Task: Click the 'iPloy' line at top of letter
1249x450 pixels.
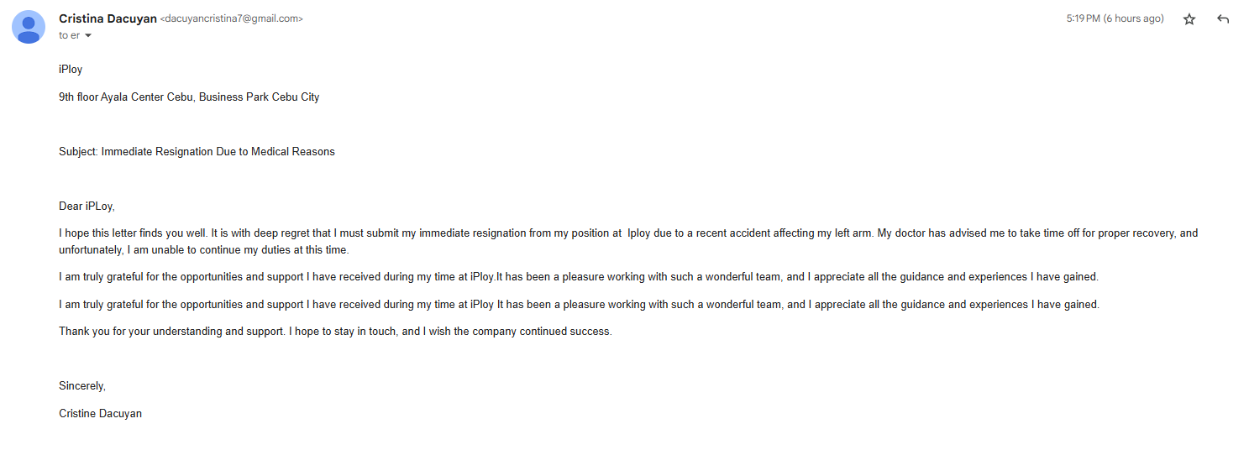Action: click(71, 70)
